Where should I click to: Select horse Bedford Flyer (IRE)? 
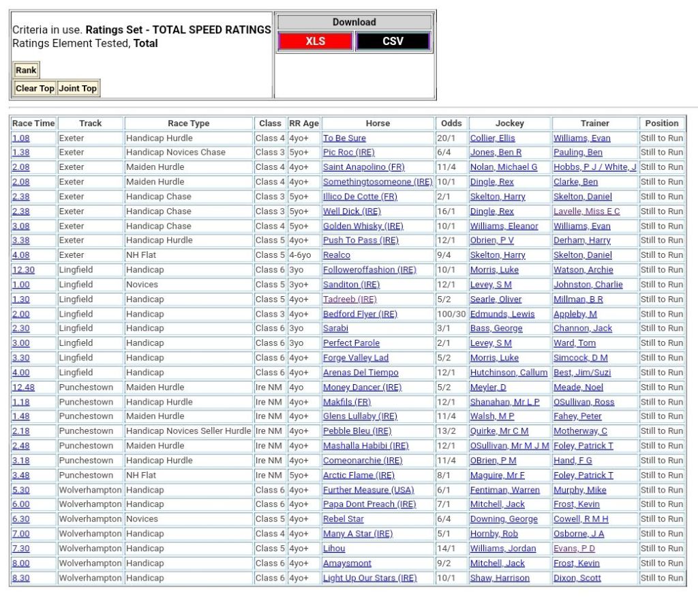tap(360, 314)
